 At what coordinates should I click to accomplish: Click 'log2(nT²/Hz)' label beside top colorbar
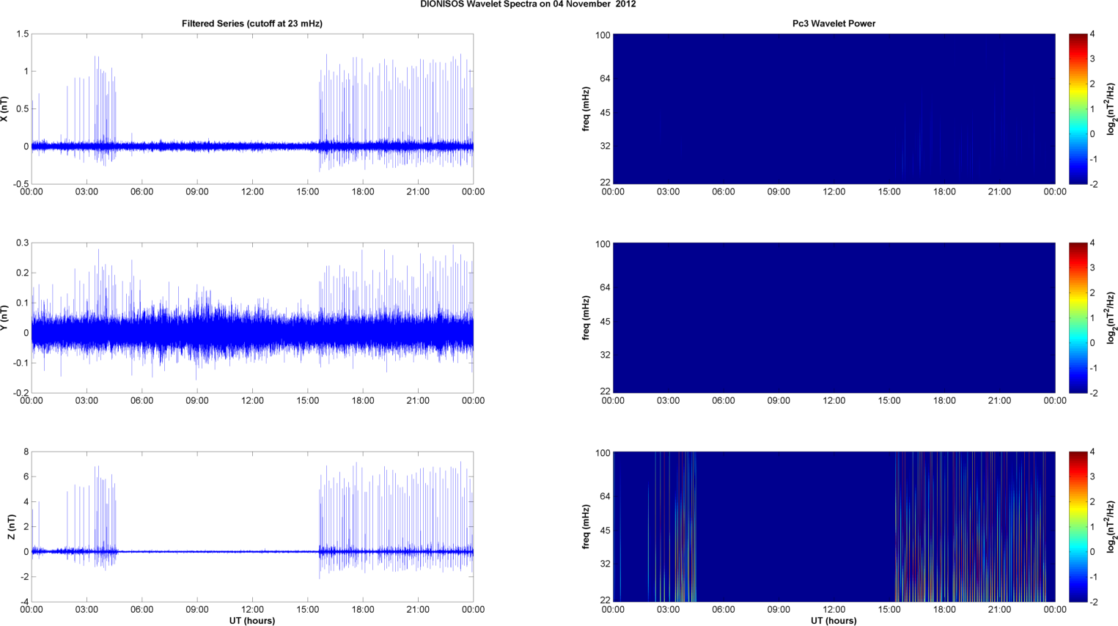click(1111, 108)
